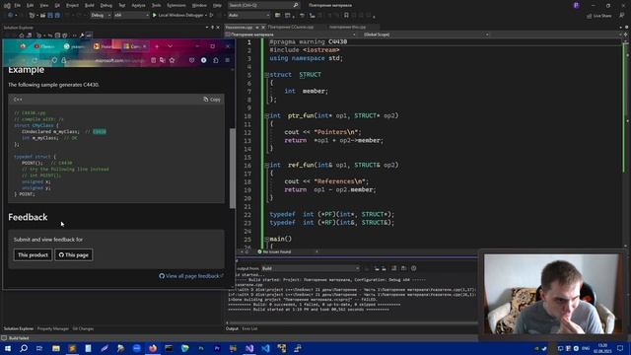This screenshot has width=631, height=355.
Task: Click the clock icon in the Output toolbar
Action: [x=413, y=268]
